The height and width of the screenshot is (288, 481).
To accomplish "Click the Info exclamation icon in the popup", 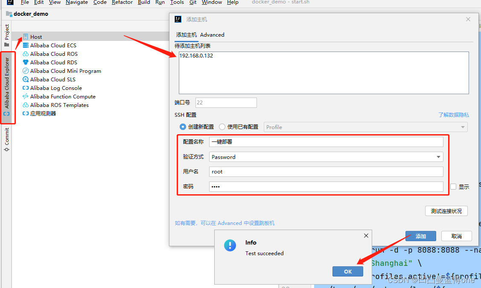I will coord(230,245).
